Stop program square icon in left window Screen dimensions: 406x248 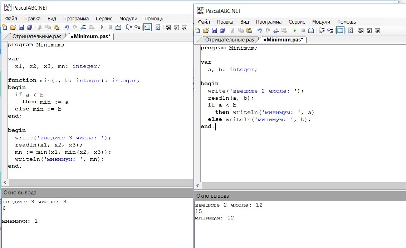click(110, 27)
